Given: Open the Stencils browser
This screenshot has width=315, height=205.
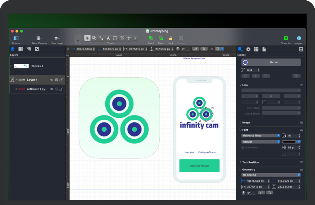Looking at the screenshot, I should (x=286, y=38).
